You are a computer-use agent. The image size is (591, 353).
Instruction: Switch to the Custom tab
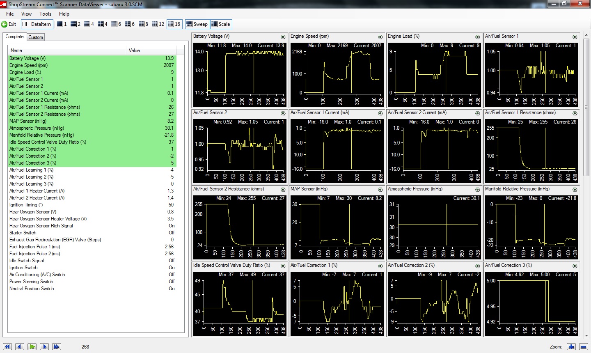[x=36, y=37]
